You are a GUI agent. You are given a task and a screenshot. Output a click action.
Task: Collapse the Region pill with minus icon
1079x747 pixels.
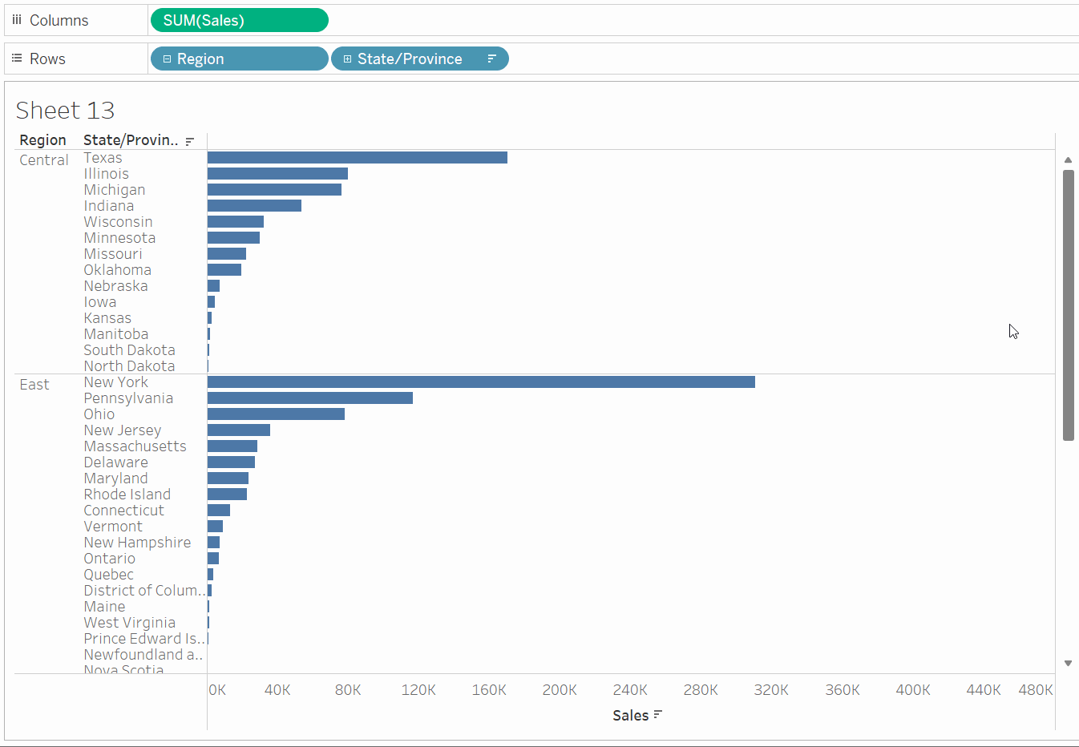pos(167,59)
